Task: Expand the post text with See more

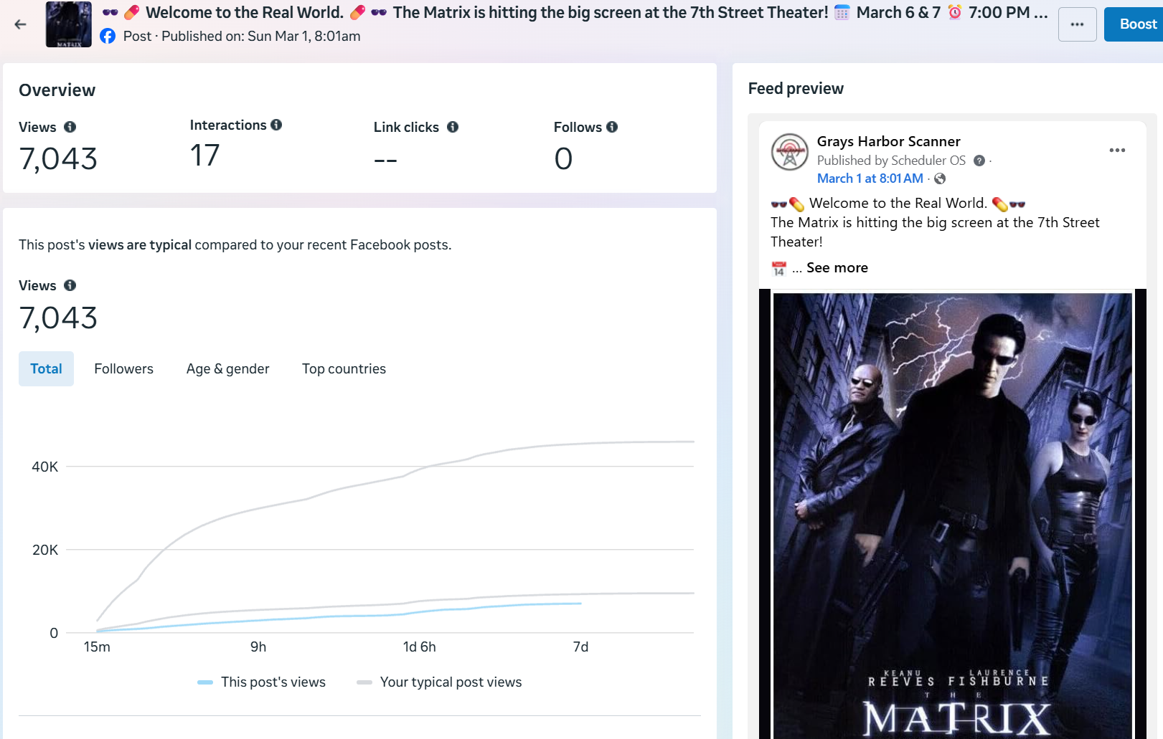Action: point(837,267)
